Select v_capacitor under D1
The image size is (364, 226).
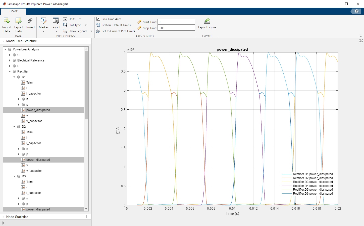34,121
